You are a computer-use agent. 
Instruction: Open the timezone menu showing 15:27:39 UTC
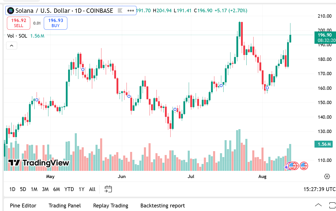(319, 189)
